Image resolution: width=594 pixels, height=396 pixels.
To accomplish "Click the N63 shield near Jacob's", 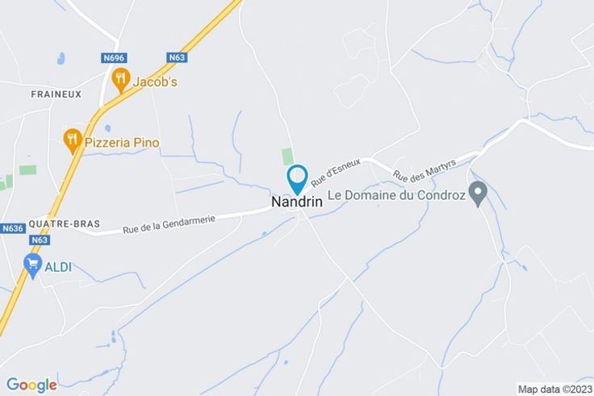I will [x=177, y=57].
